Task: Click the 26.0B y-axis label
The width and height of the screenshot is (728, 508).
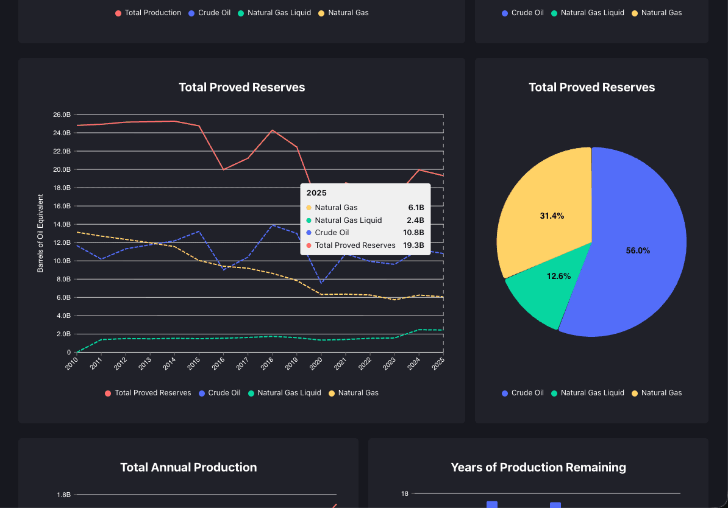Action: pos(62,115)
